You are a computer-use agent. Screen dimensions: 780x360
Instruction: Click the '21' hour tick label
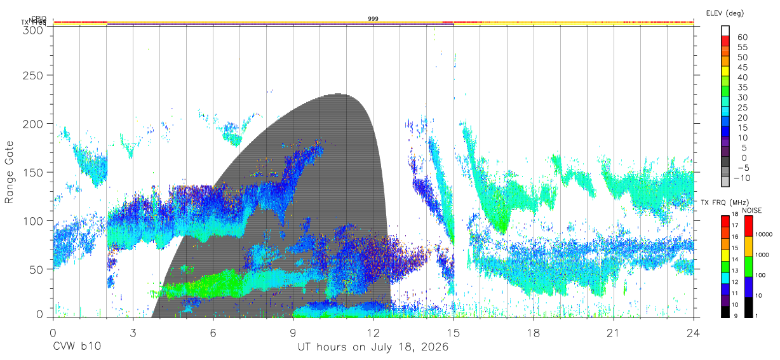(614, 333)
